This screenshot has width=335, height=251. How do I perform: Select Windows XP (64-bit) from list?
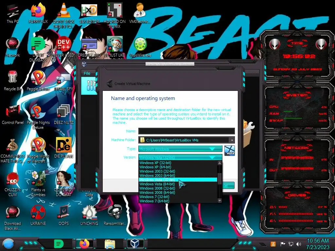[178, 167]
